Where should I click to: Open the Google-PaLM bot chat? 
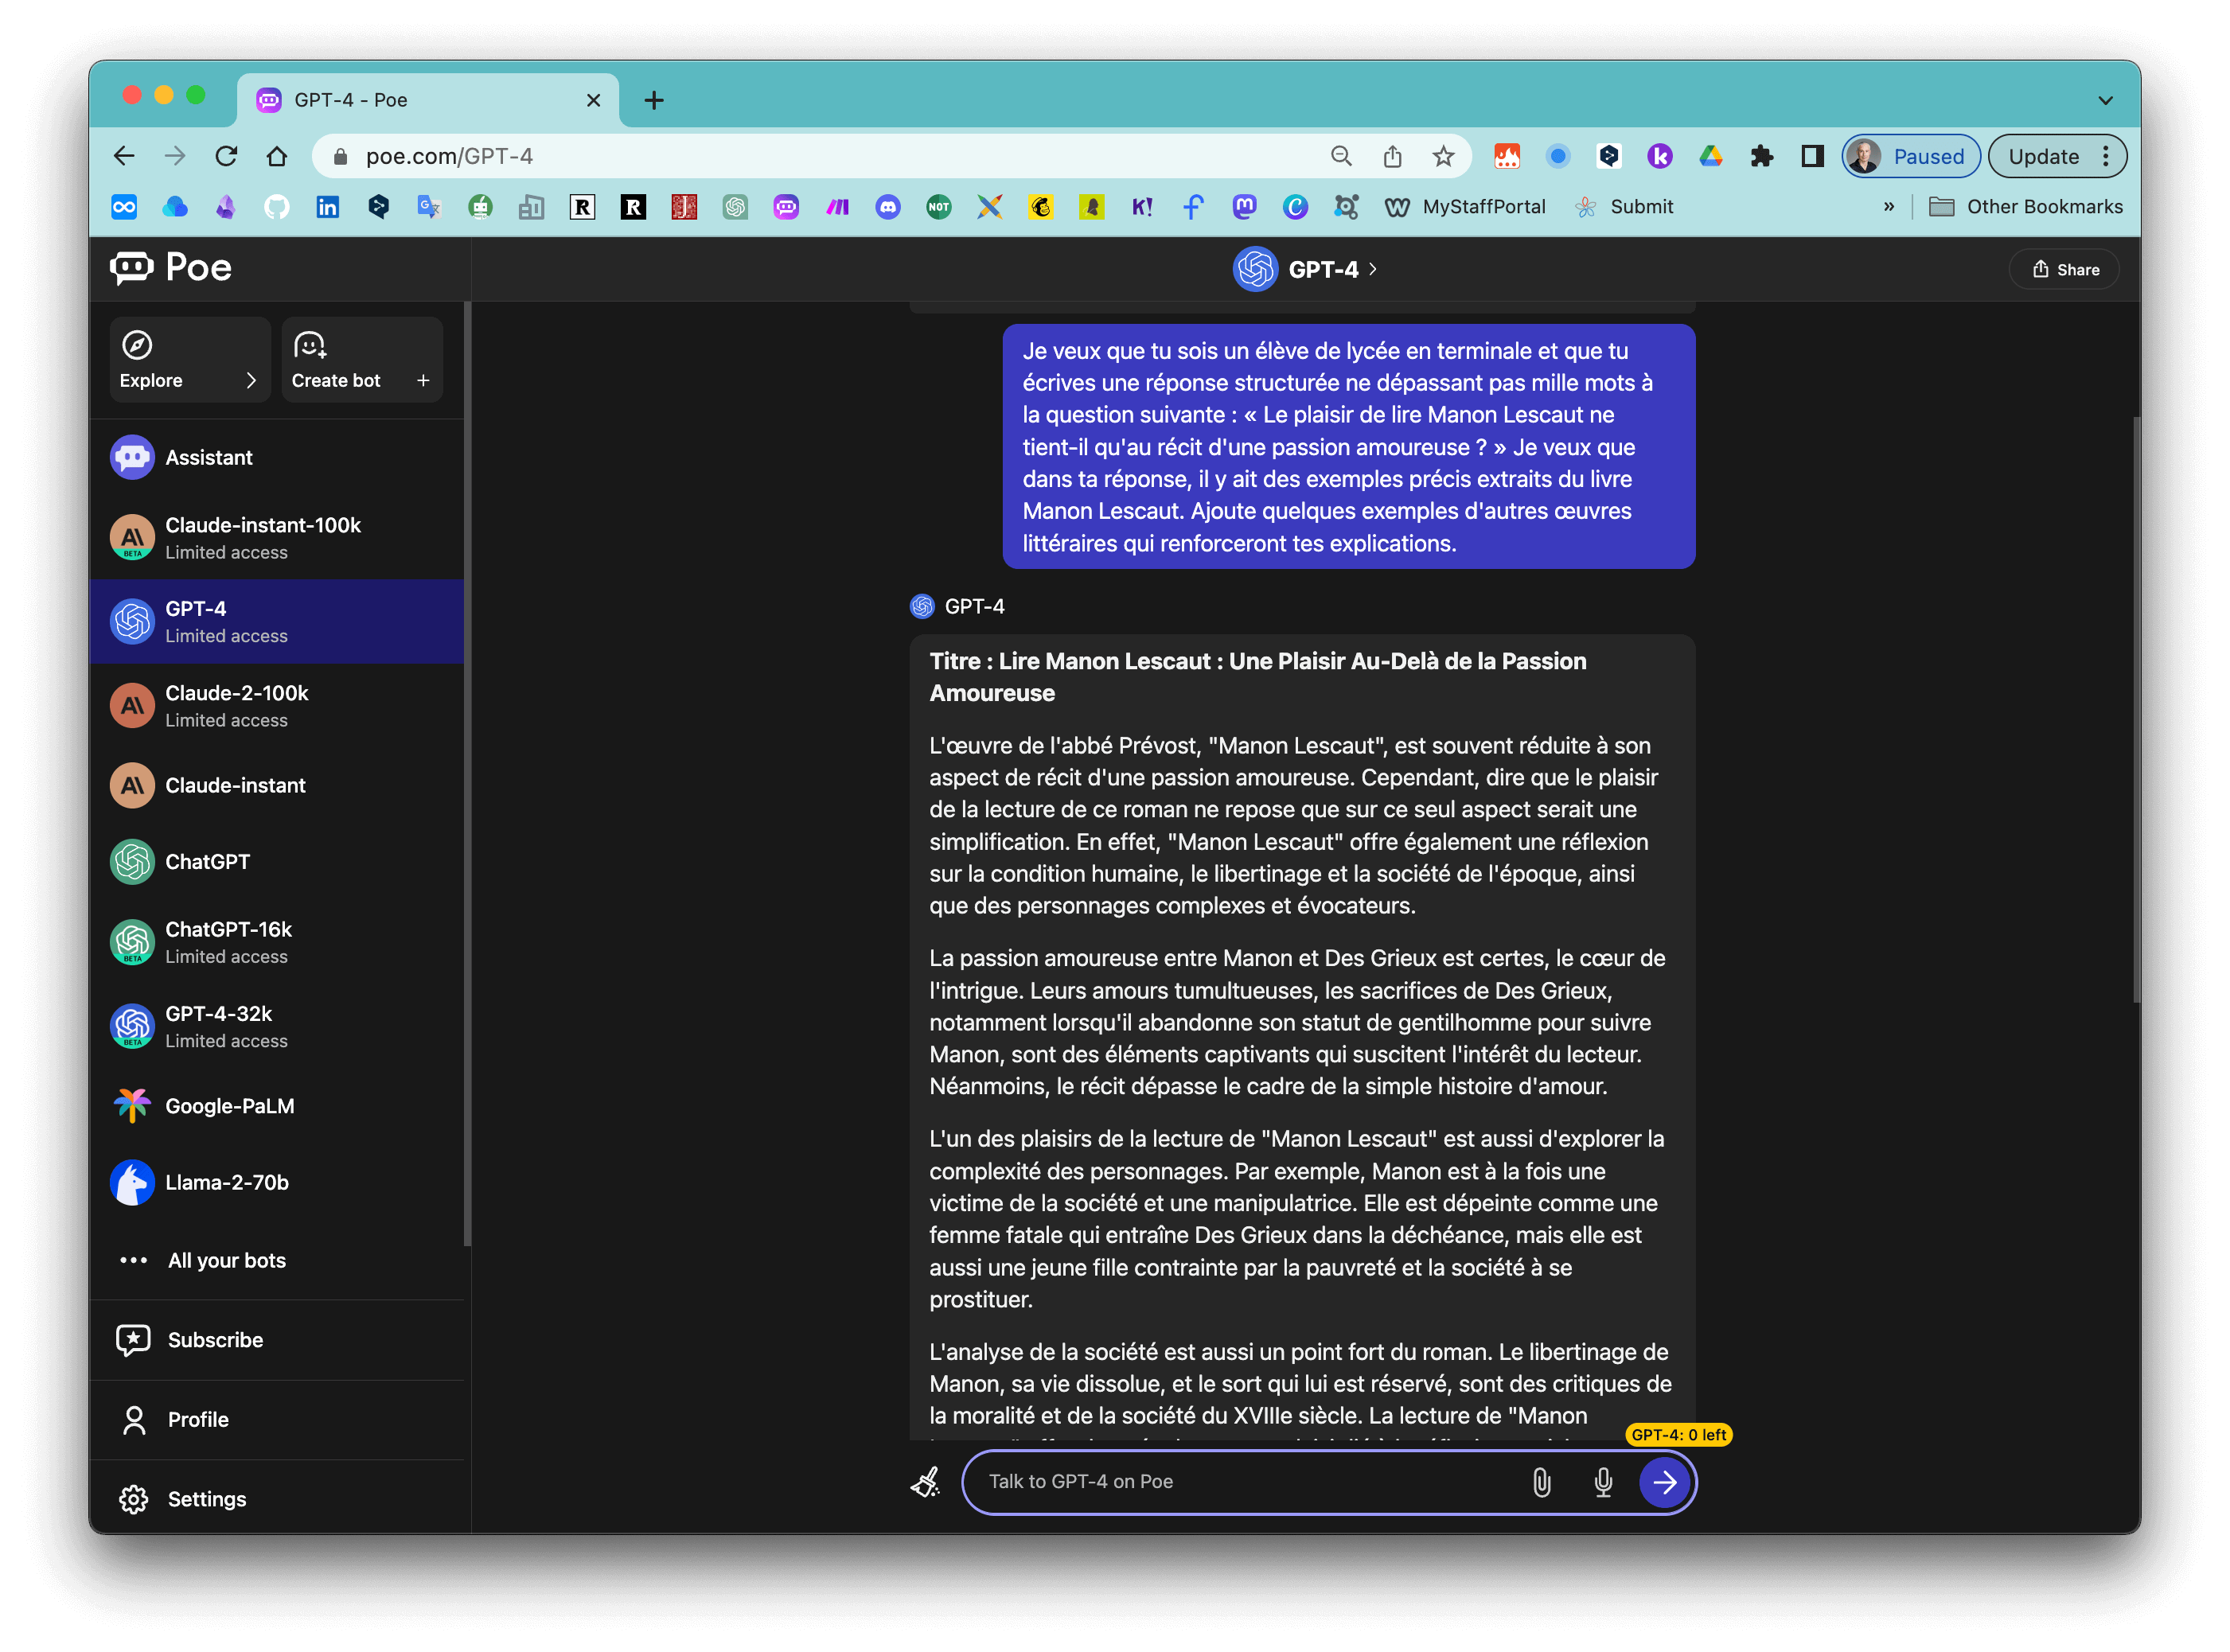(277, 1106)
